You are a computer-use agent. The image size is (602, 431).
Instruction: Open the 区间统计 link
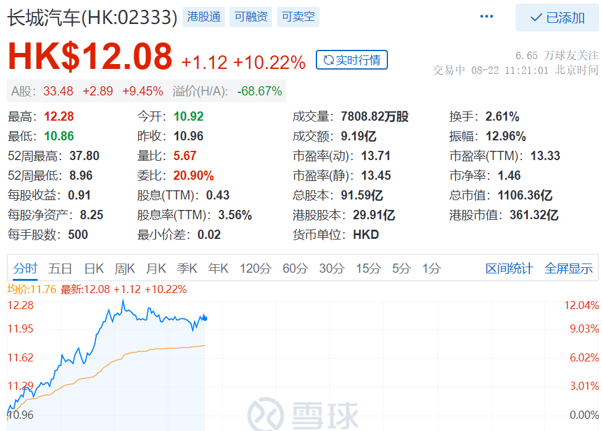pyautogui.click(x=509, y=268)
